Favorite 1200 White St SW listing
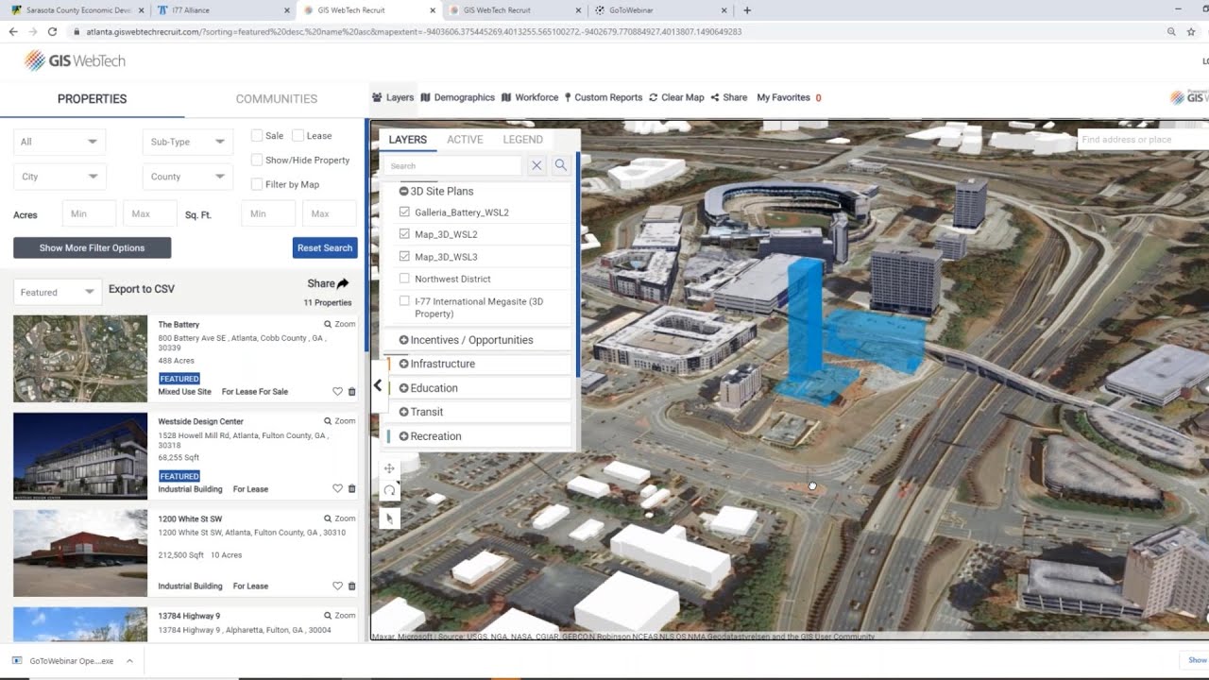1209x680 pixels. [x=337, y=586]
